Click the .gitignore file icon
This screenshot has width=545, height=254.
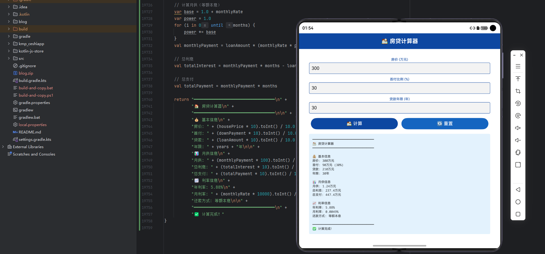(x=15, y=66)
